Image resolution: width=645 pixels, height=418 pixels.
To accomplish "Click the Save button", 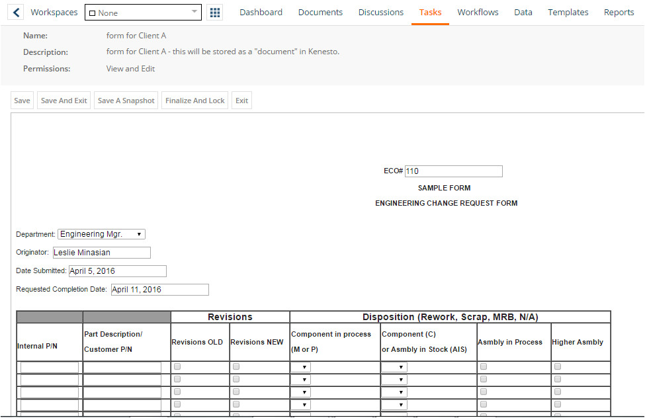I will point(22,101).
